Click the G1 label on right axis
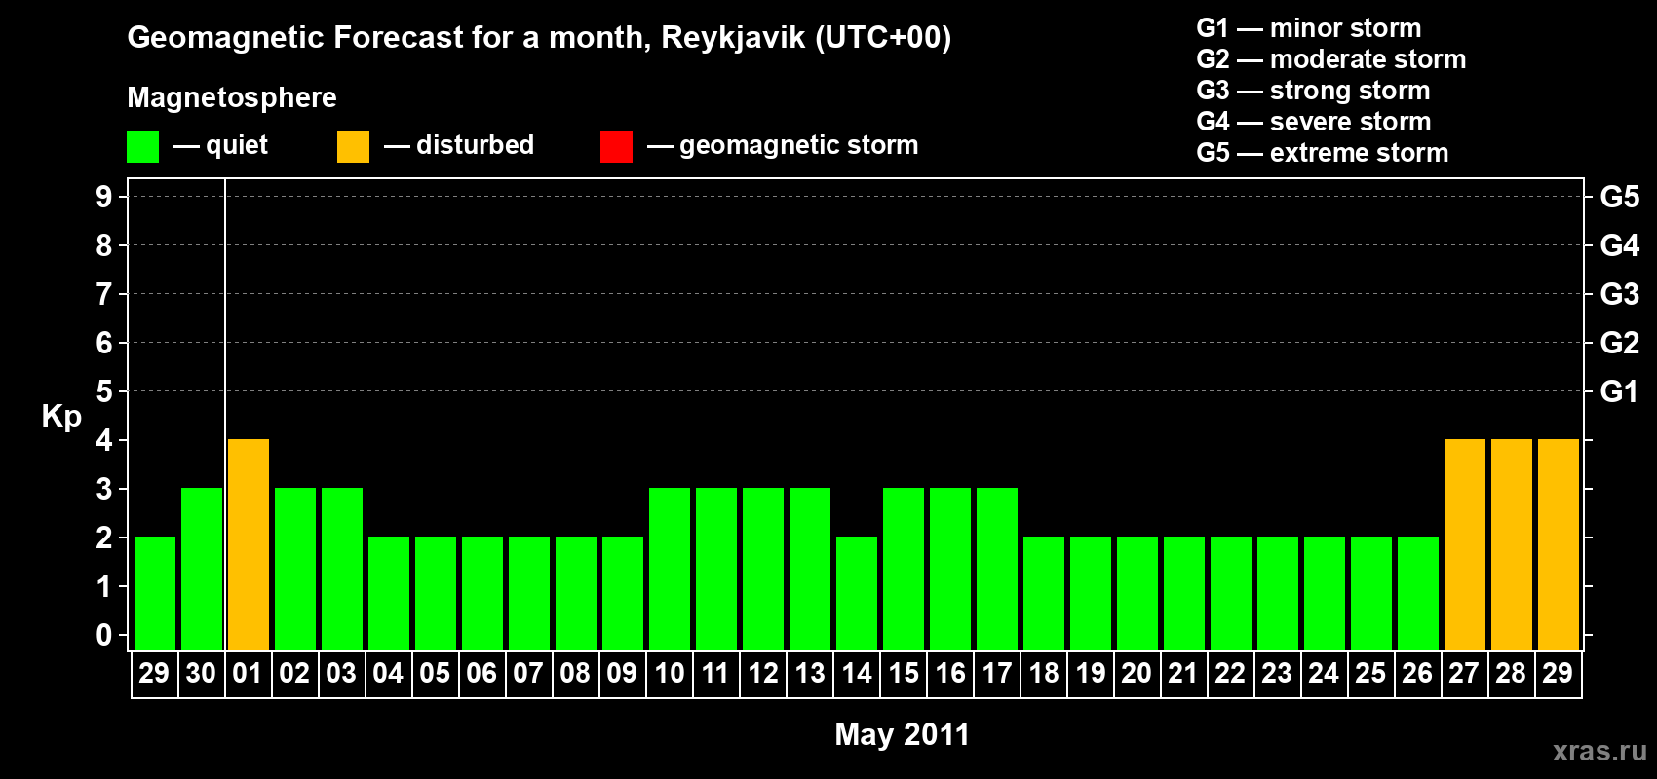Screen dimensions: 1657x779 [x=1620, y=391]
